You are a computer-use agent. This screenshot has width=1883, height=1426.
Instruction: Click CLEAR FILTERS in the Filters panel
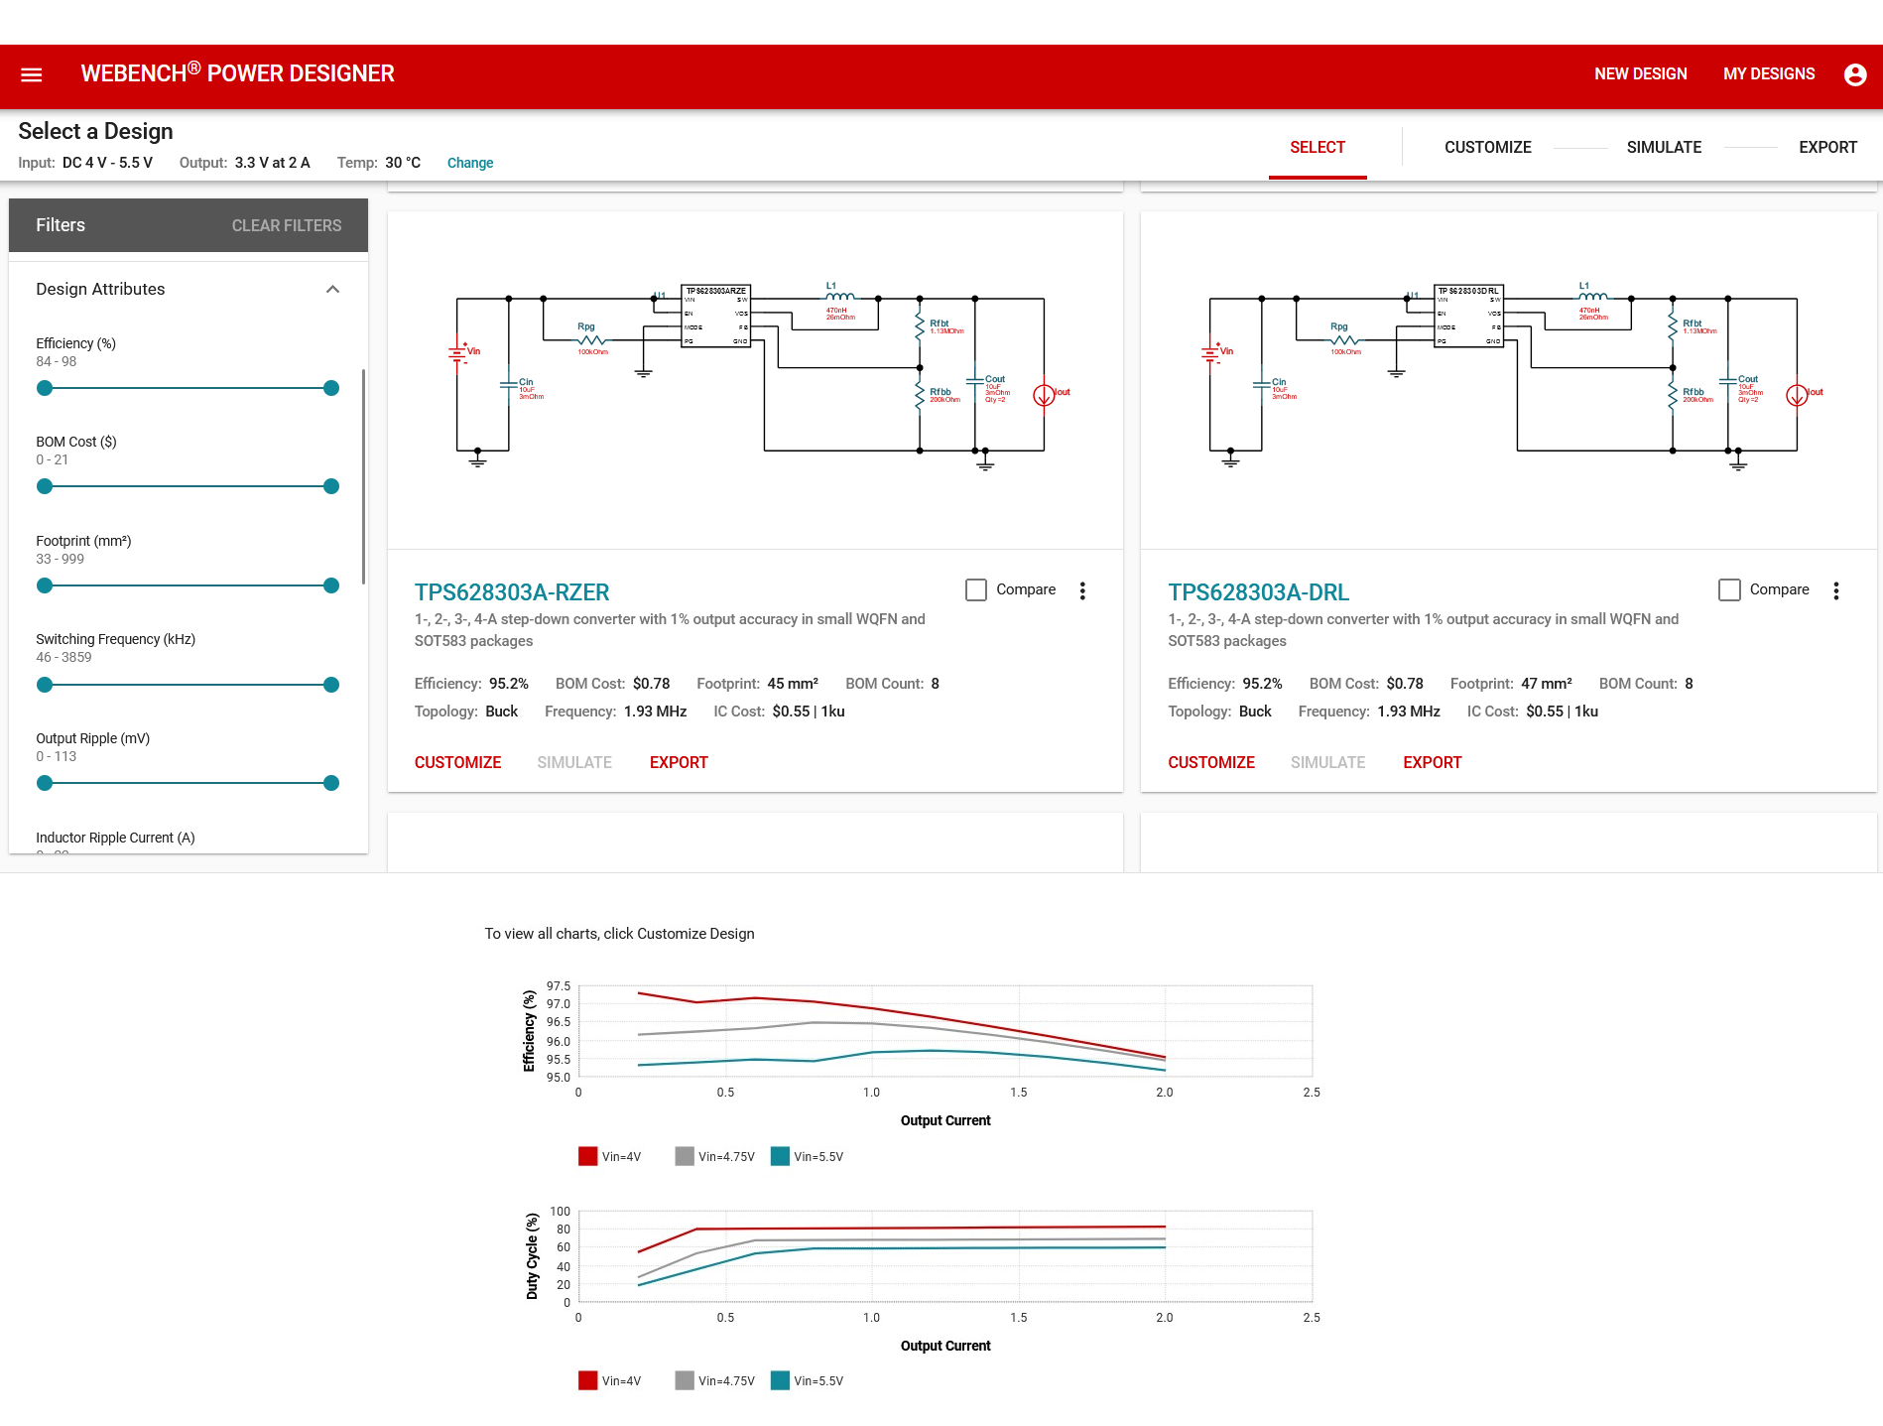286,225
